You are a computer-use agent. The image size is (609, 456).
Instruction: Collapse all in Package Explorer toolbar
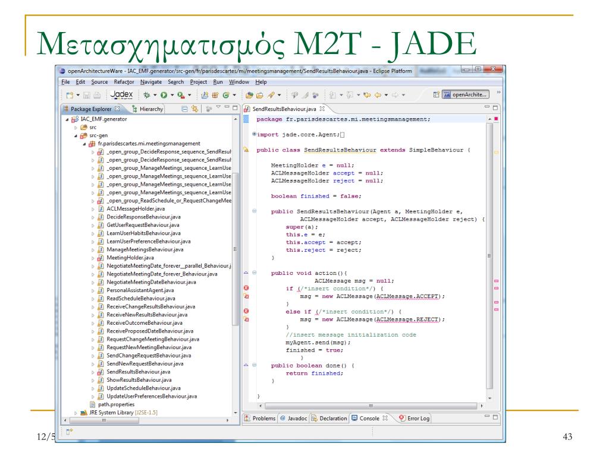pyautogui.click(x=185, y=109)
